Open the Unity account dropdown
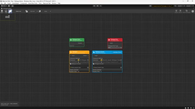195x109 pixels. point(4,6)
